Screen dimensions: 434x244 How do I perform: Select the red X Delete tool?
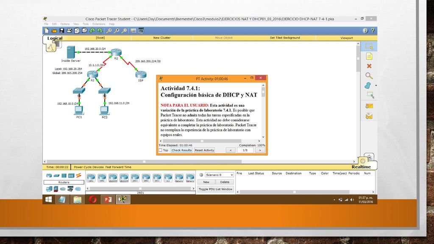(x=369, y=66)
